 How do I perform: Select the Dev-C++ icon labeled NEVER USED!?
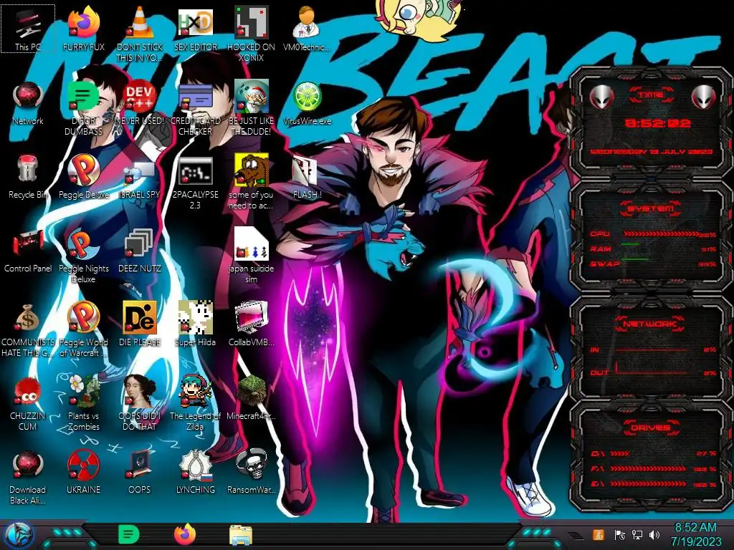click(x=140, y=103)
